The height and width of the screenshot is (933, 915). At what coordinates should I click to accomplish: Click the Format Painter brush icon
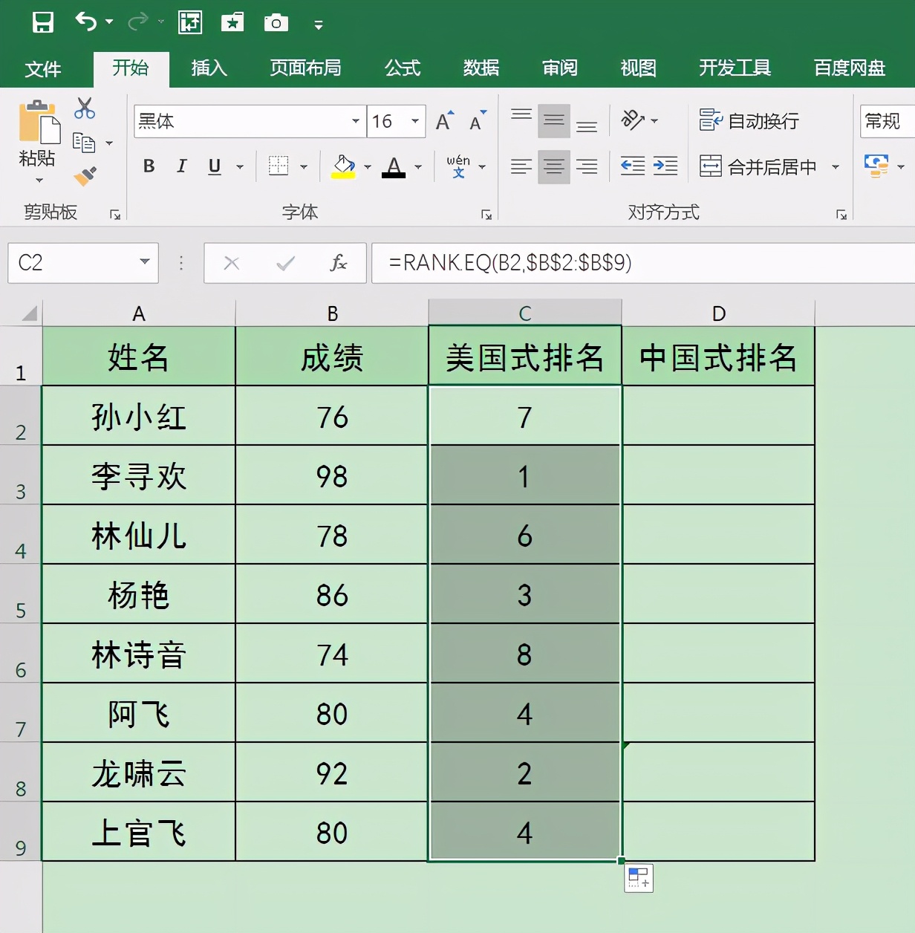(85, 176)
